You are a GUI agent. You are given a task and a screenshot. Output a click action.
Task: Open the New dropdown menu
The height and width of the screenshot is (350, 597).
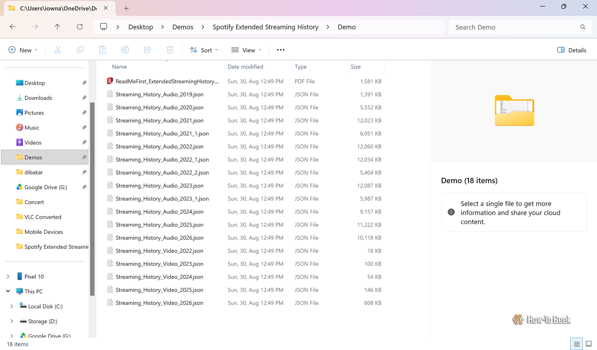23,50
